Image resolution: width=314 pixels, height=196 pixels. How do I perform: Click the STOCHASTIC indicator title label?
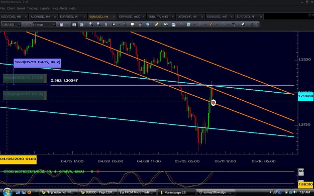44,171
